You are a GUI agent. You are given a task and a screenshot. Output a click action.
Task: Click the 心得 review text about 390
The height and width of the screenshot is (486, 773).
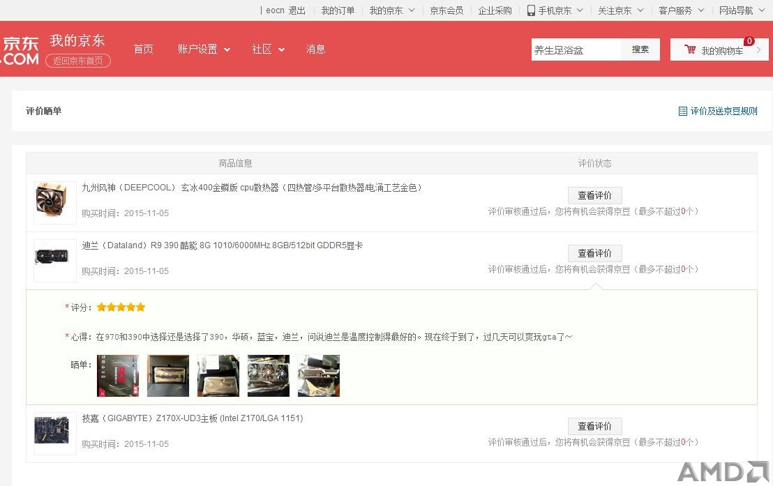point(334,337)
